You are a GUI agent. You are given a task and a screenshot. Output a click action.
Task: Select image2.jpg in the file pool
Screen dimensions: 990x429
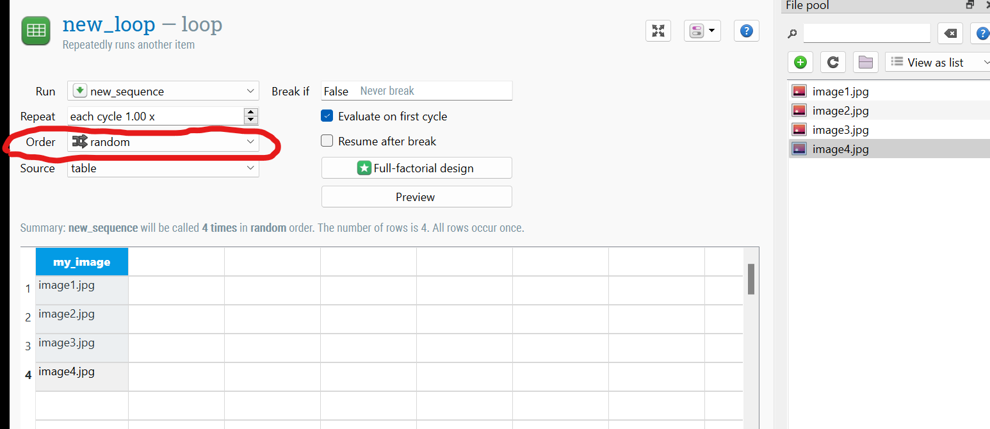point(840,111)
